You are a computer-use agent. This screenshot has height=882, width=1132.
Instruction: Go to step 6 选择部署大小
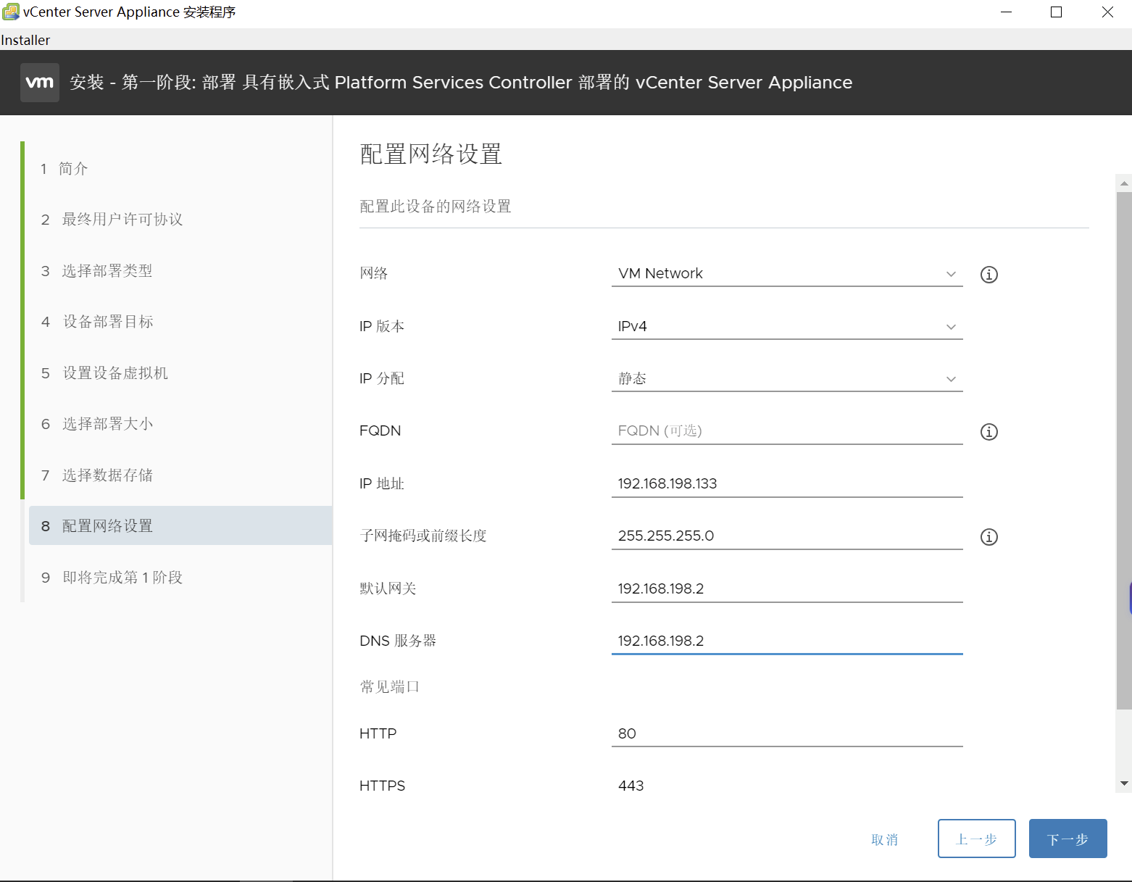(x=96, y=423)
